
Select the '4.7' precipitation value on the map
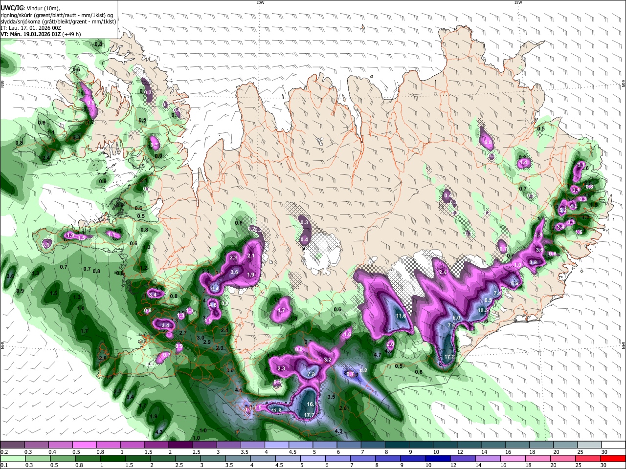[377, 355]
